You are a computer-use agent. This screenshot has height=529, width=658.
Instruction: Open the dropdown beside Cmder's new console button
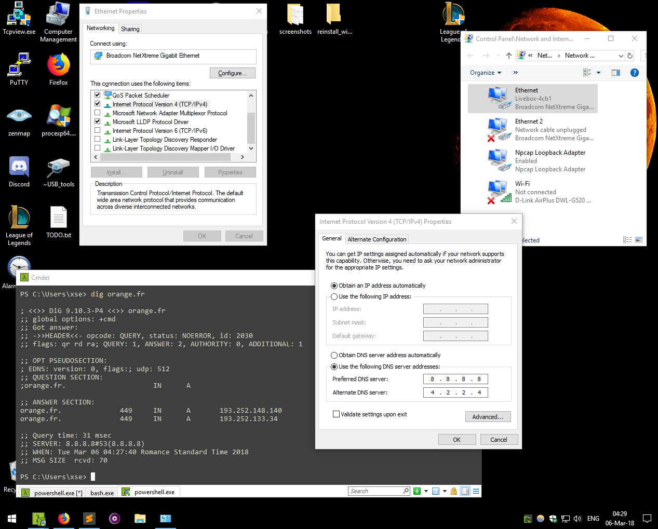pyautogui.click(x=426, y=491)
